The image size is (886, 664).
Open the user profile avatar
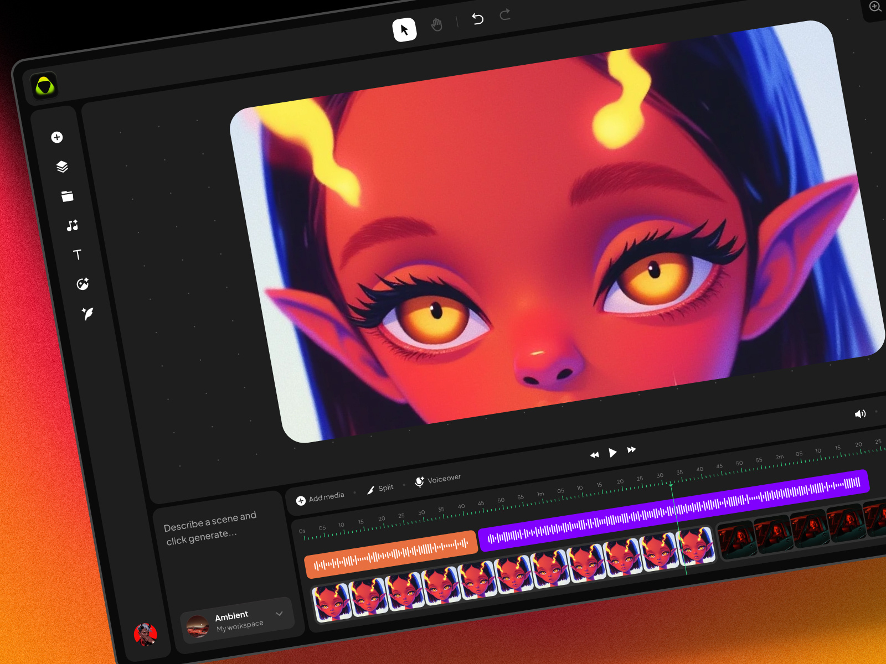(146, 635)
